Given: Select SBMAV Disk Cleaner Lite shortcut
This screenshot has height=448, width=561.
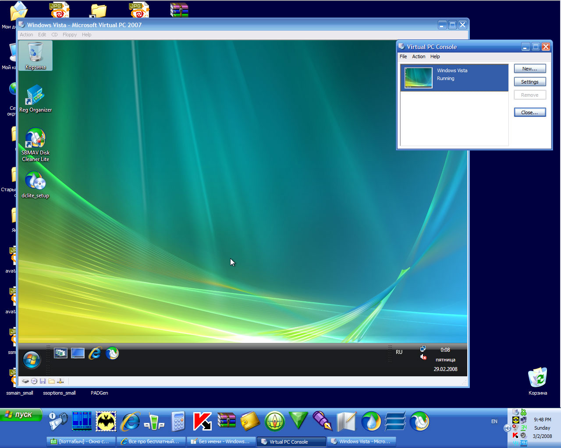Looking at the screenshot, I should 36,144.
